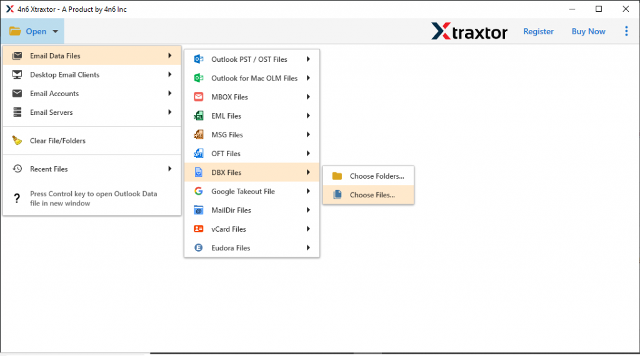Viewport: 640px width, 356px height.
Task: Click the Open button label
Action: tap(36, 31)
